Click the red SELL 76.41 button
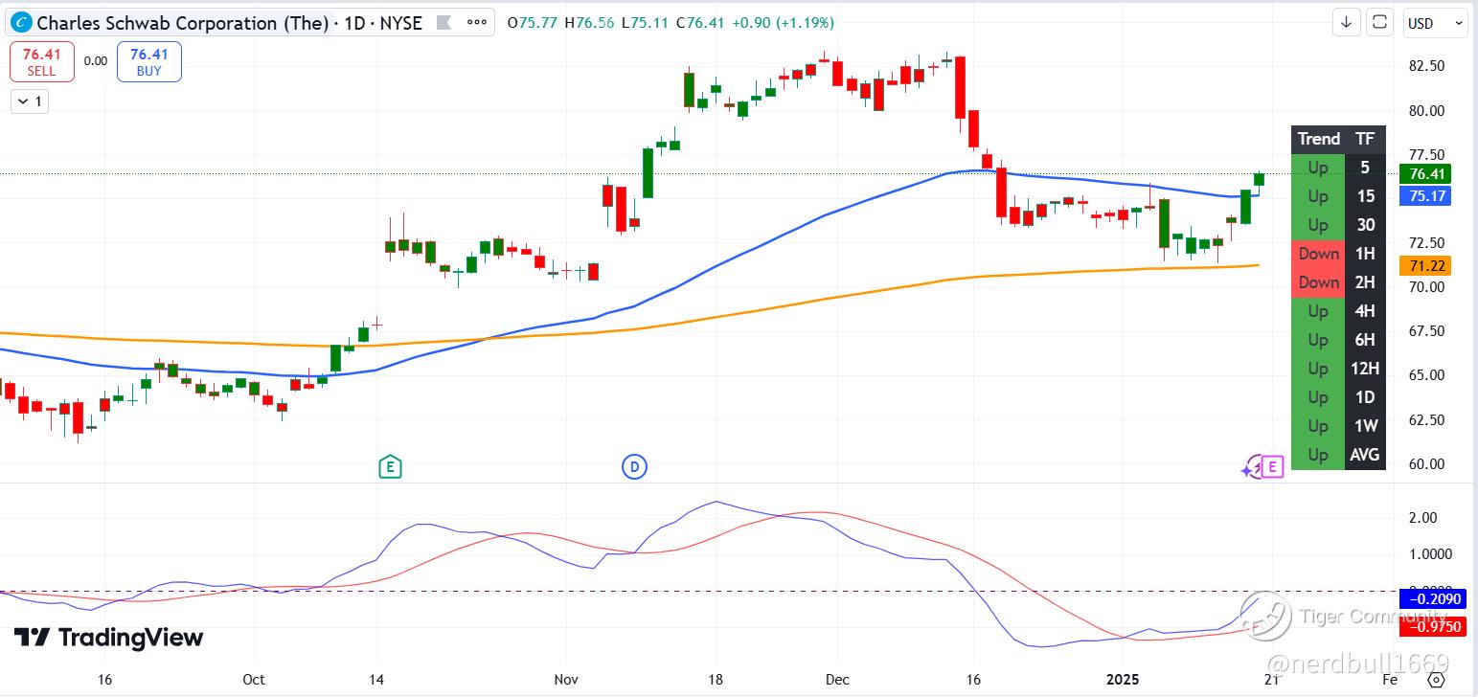Screen dimensions: 1478x697 pyautogui.click(x=41, y=61)
